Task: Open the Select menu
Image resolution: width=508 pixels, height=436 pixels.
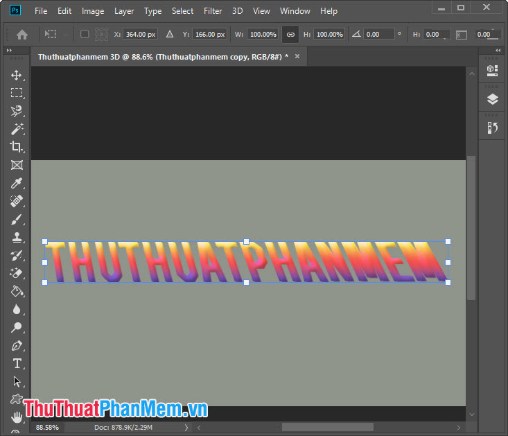Action: pos(182,11)
